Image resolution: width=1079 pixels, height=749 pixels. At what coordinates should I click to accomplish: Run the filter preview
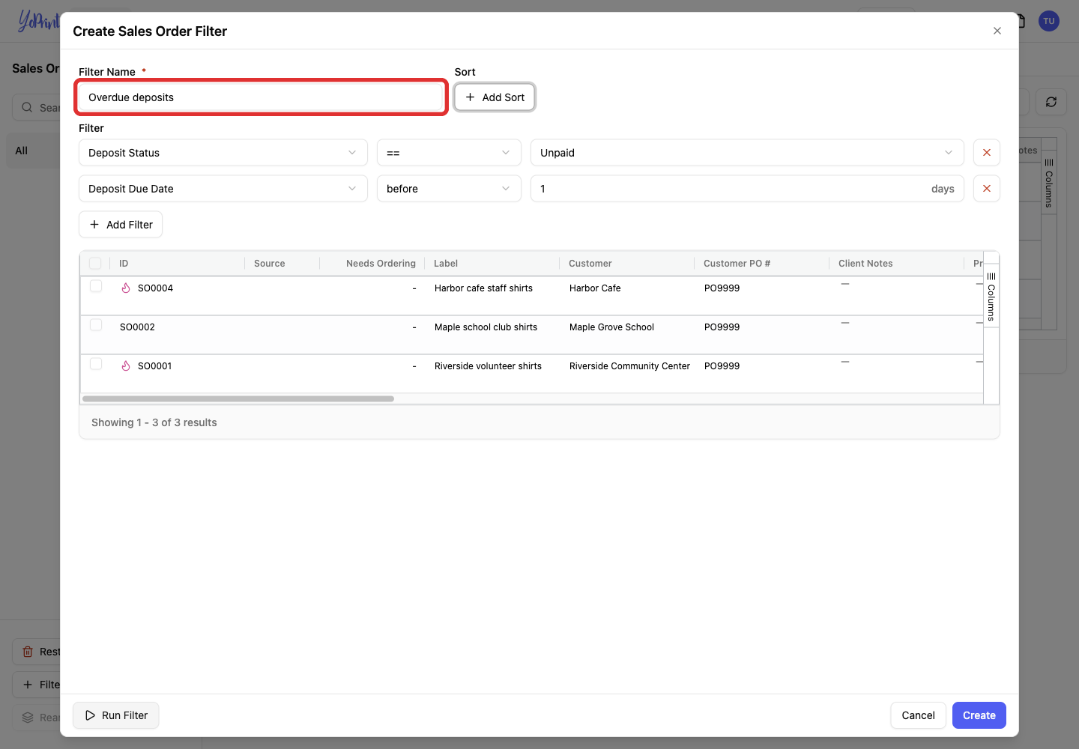(x=116, y=715)
